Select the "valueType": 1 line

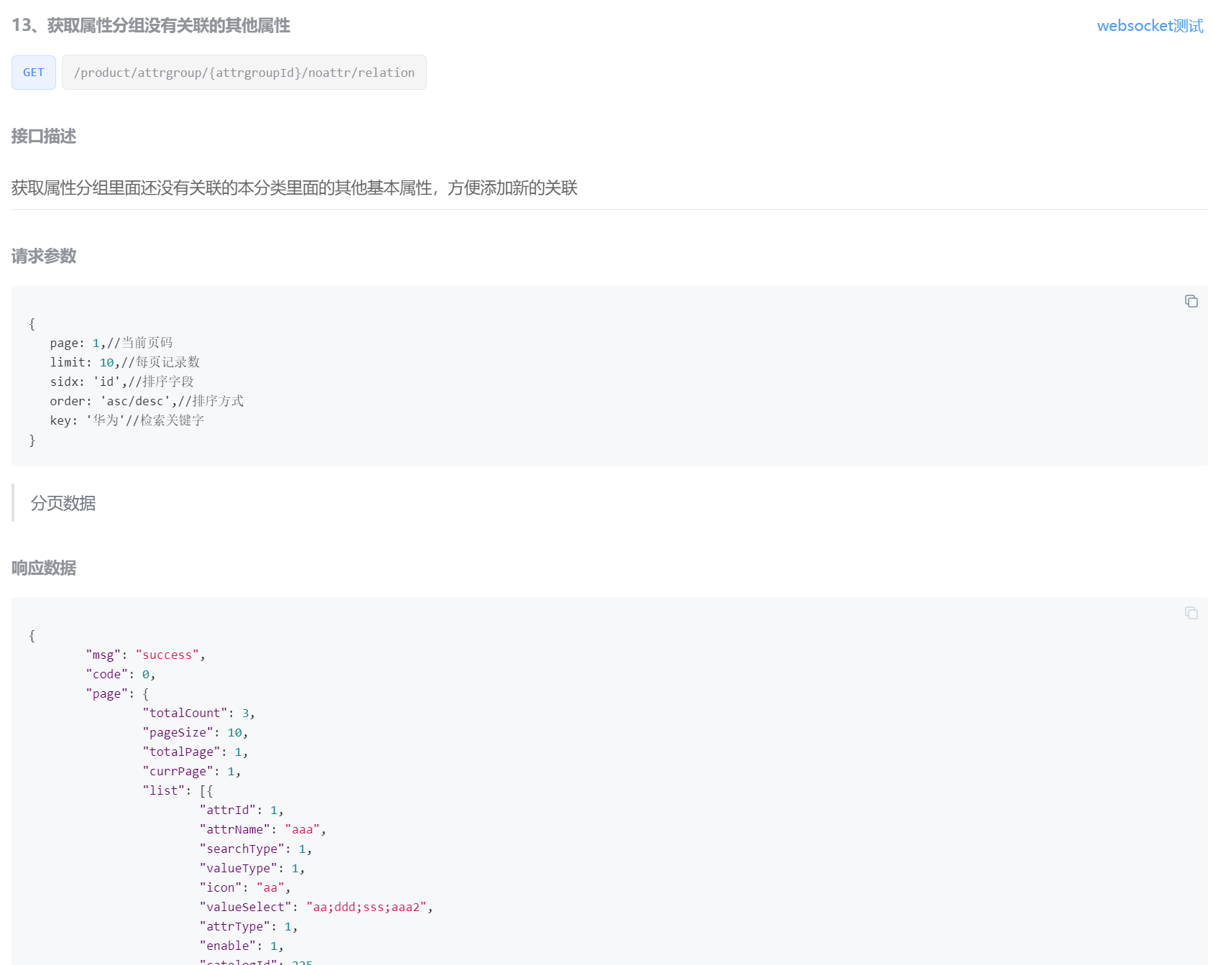(252, 868)
